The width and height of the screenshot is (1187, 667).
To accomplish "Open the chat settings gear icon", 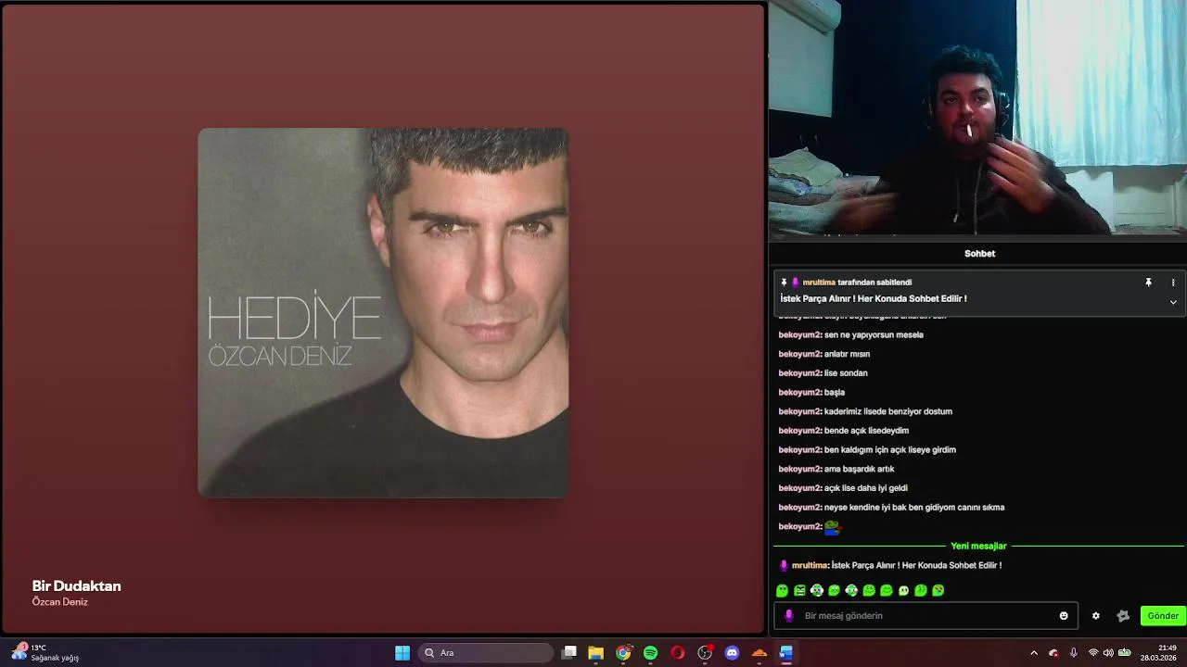I will pyautogui.click(x=1096, y=616).
